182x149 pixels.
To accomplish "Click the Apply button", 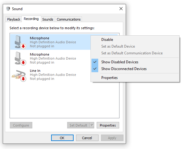I will 112,138.
